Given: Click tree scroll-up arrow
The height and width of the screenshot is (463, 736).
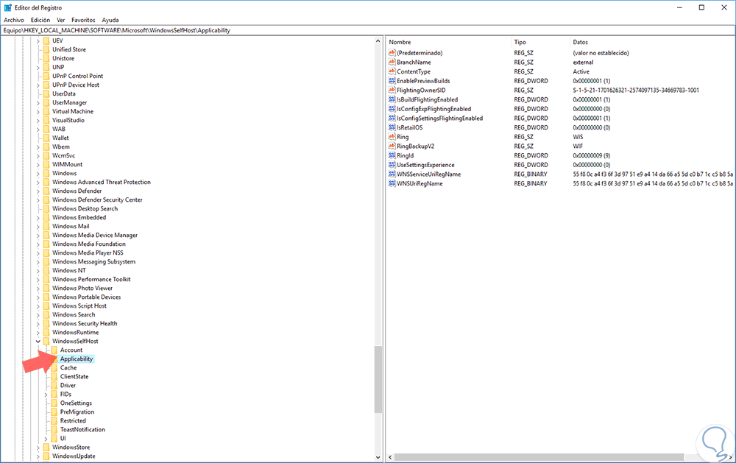Looking at the screenshot, I should 378,41.
